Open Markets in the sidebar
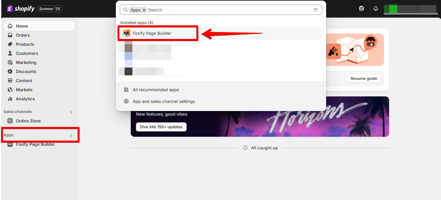The image size is (441, 200). coord(39,90)
